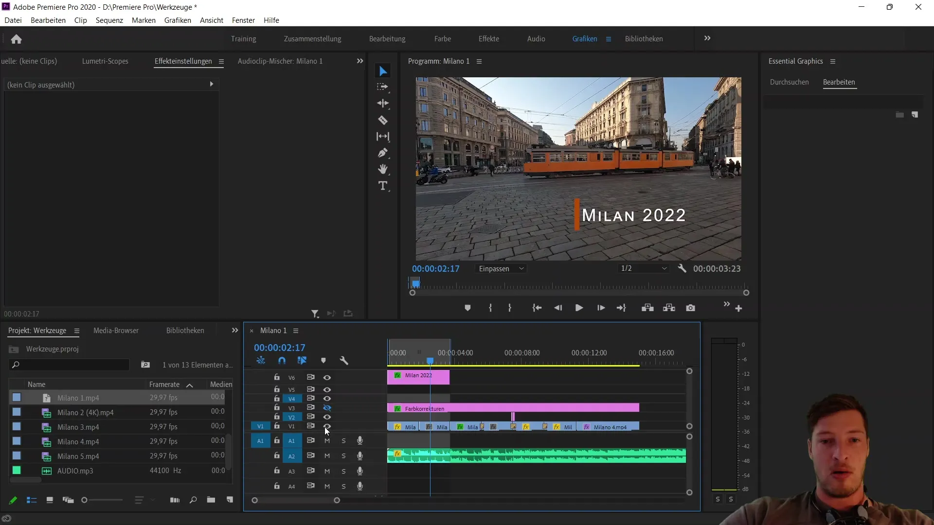Open the Grafiken menu

pyautogui.click(x=178, y=20)
